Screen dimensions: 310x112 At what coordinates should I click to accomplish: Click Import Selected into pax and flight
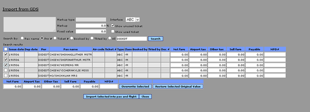(x=111, y=97)
